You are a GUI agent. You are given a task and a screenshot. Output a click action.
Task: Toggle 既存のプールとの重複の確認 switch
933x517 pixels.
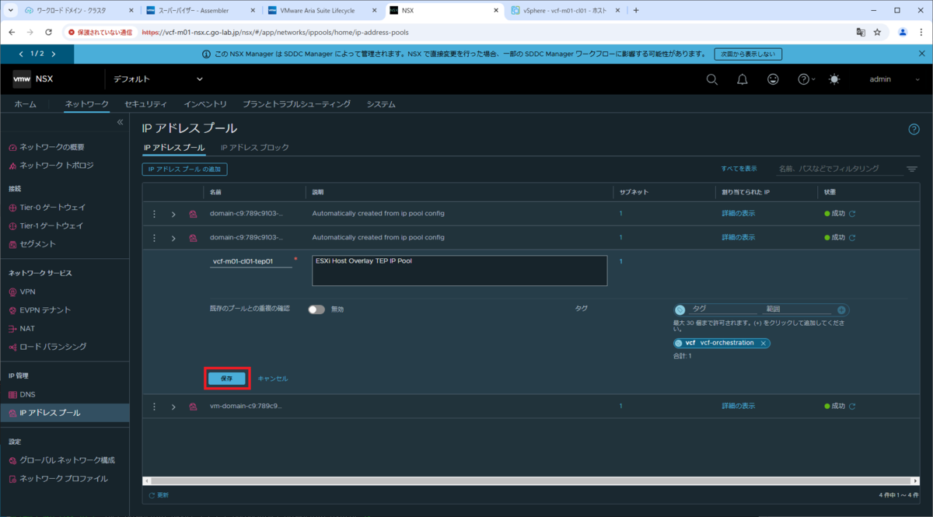point(316,309)
